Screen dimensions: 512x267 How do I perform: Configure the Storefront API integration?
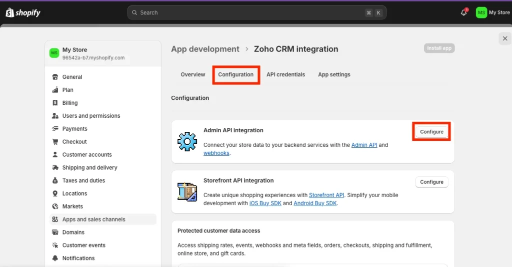coord(431,182)
